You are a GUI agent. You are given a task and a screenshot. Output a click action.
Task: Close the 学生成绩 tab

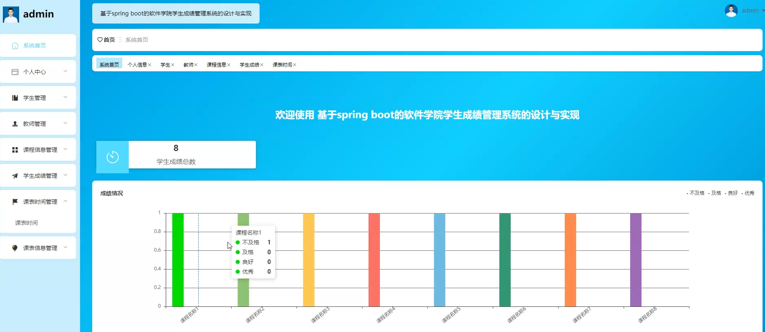262,65
